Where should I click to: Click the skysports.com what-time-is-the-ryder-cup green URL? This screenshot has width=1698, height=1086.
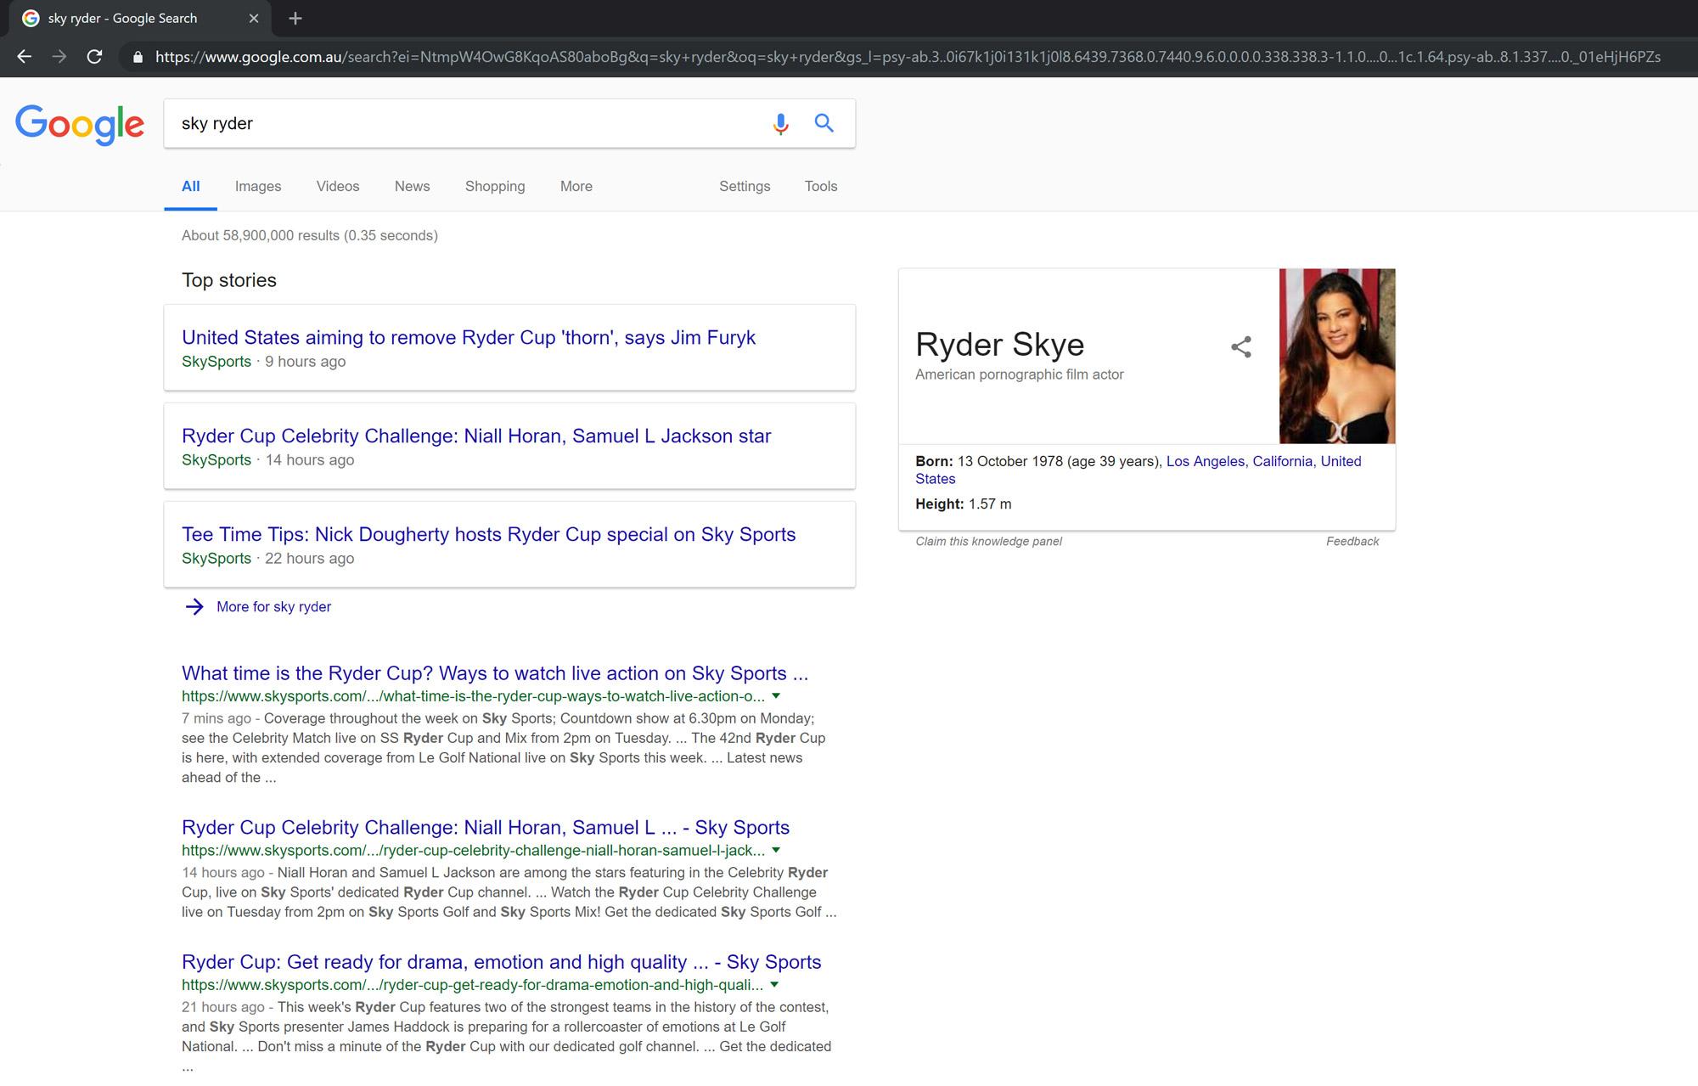tap(473, 696)
